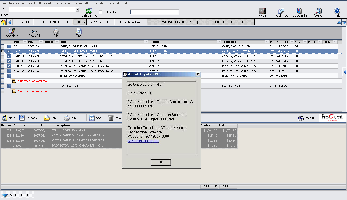Click Supersession Available under BOLT, W/WASHER
347x200 pixels.
tap(33, 81)
